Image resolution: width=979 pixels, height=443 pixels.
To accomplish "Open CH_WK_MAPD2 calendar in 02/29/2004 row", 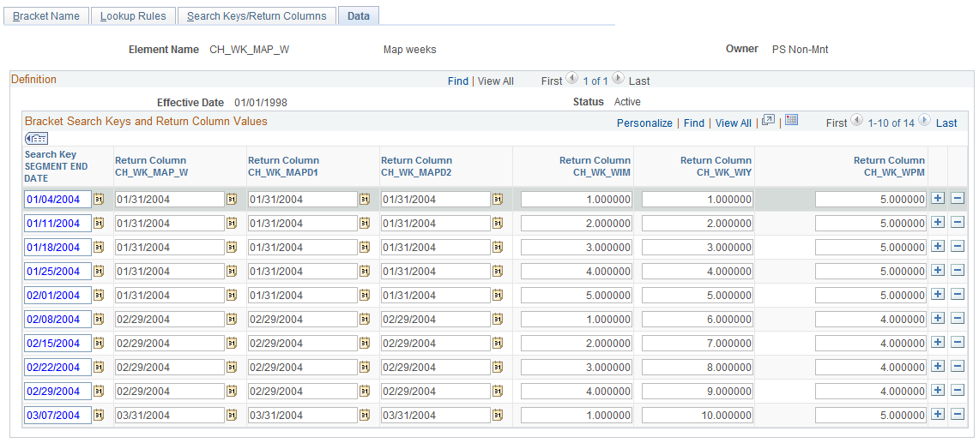I will click(x=497, y=392).
